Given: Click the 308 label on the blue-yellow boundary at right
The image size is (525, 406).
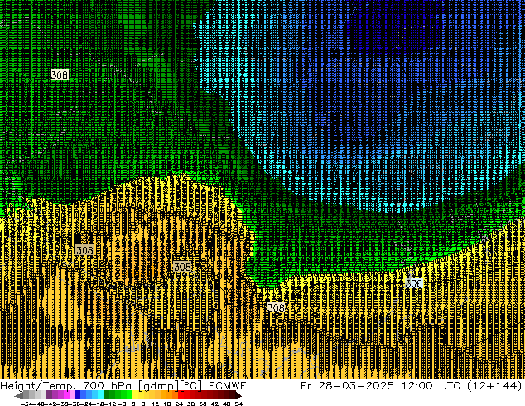Looking at the screenshot, I should click(414, 283).
